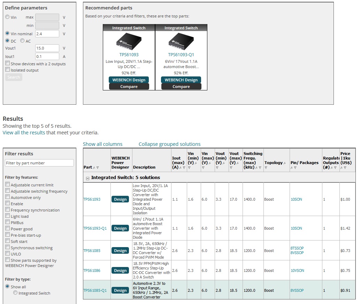Click Vin nominal input field
360x304 pixels.
pyautogui.click(x=47, y=34)
